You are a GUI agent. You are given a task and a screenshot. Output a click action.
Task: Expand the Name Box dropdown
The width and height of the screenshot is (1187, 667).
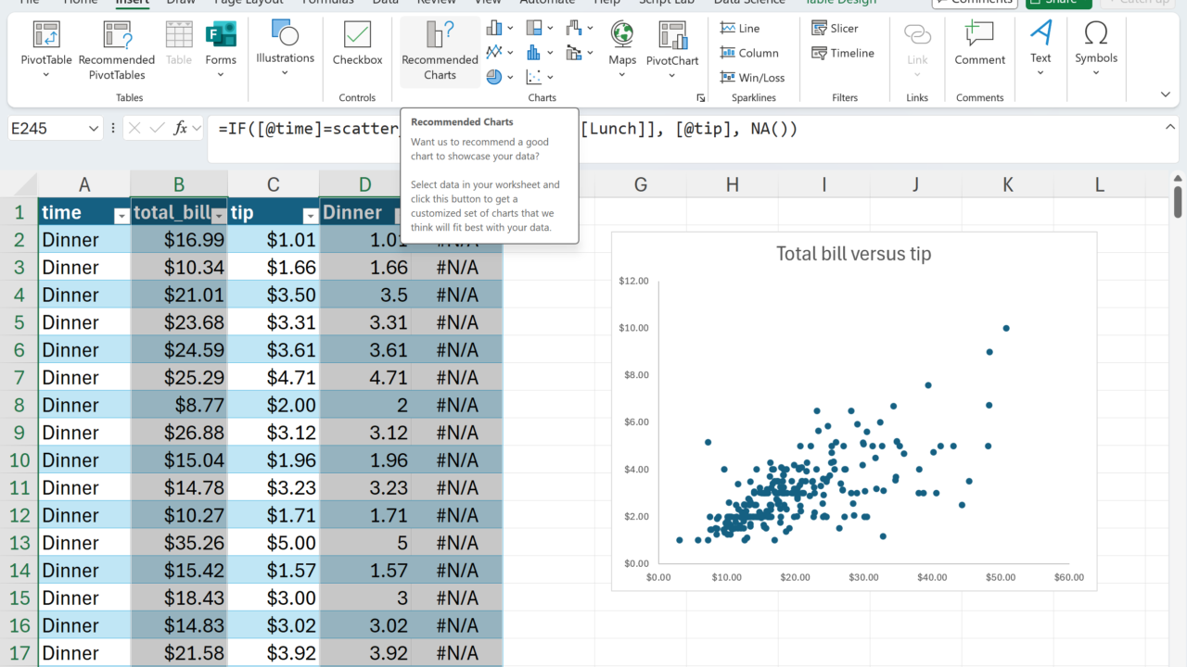(x=94, y=129)
